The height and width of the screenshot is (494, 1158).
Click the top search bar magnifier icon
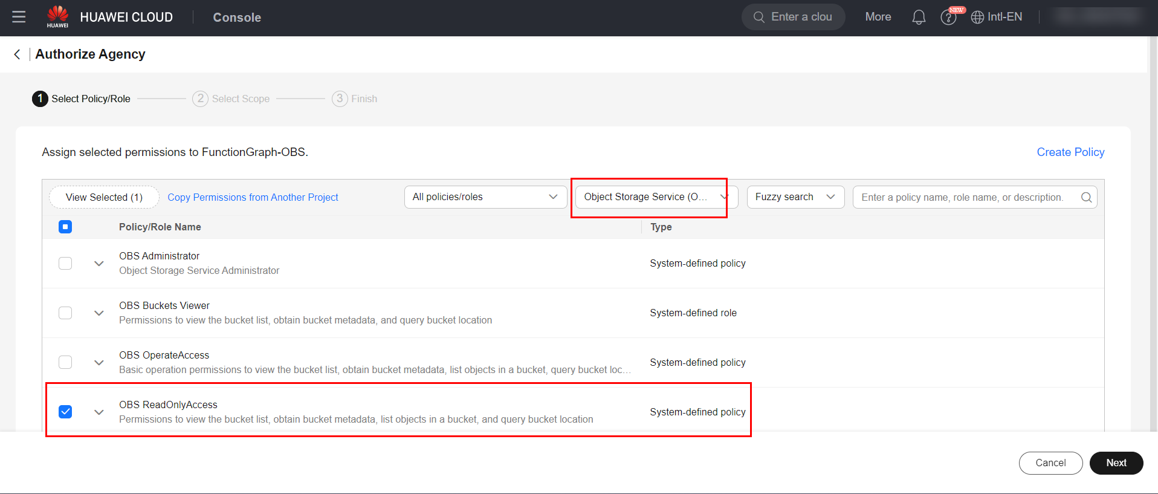click(759, 17)
